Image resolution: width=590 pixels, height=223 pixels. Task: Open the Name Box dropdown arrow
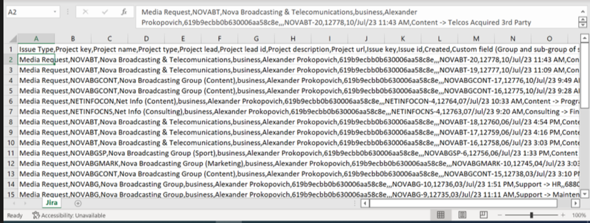coord(55,12)
